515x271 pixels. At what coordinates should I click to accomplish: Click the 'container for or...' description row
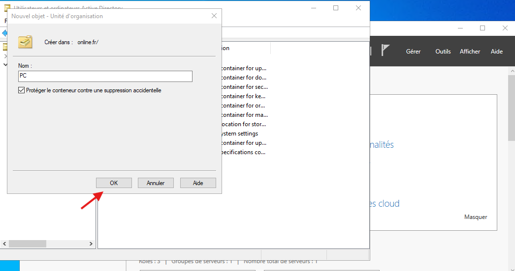click(x=243, y=106)
